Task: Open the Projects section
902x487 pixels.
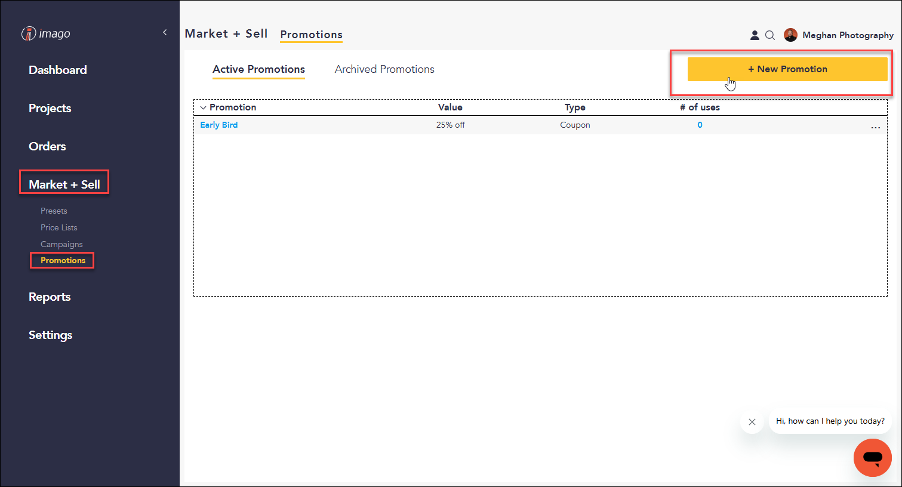Action: [50, 108]
